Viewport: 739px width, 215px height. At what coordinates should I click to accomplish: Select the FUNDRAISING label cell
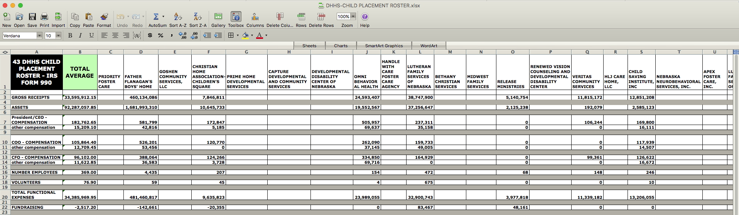click(x=37, y=207)
